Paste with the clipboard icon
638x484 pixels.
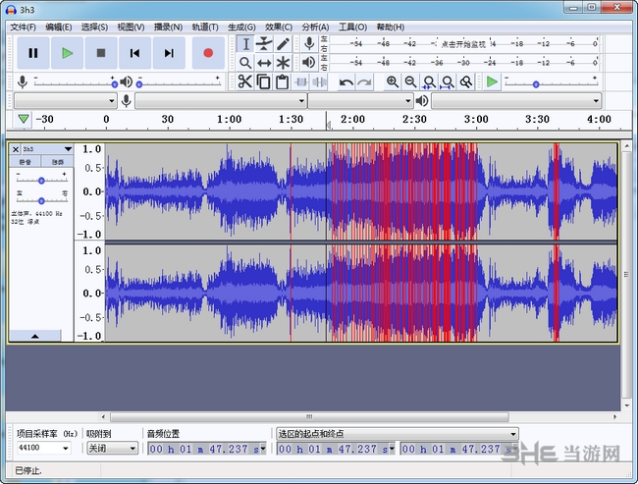point(282,81)
